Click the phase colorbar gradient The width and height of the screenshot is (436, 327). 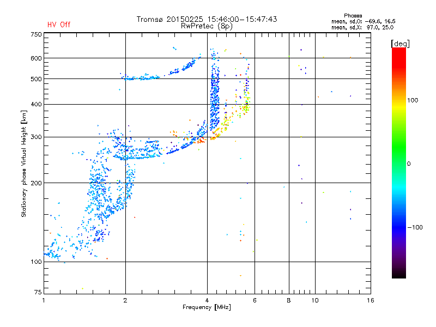(399, 163)
